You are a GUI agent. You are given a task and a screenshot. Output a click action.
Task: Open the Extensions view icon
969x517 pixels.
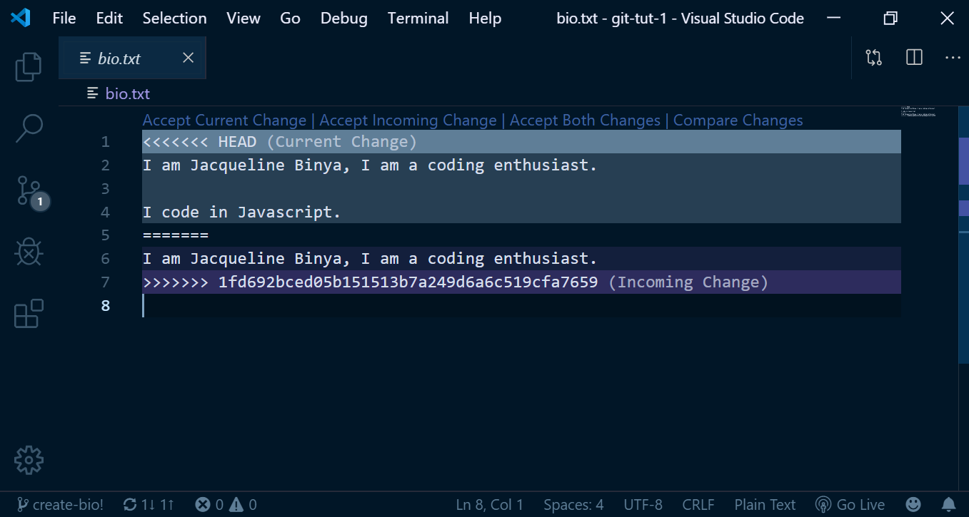click(29, 314)
